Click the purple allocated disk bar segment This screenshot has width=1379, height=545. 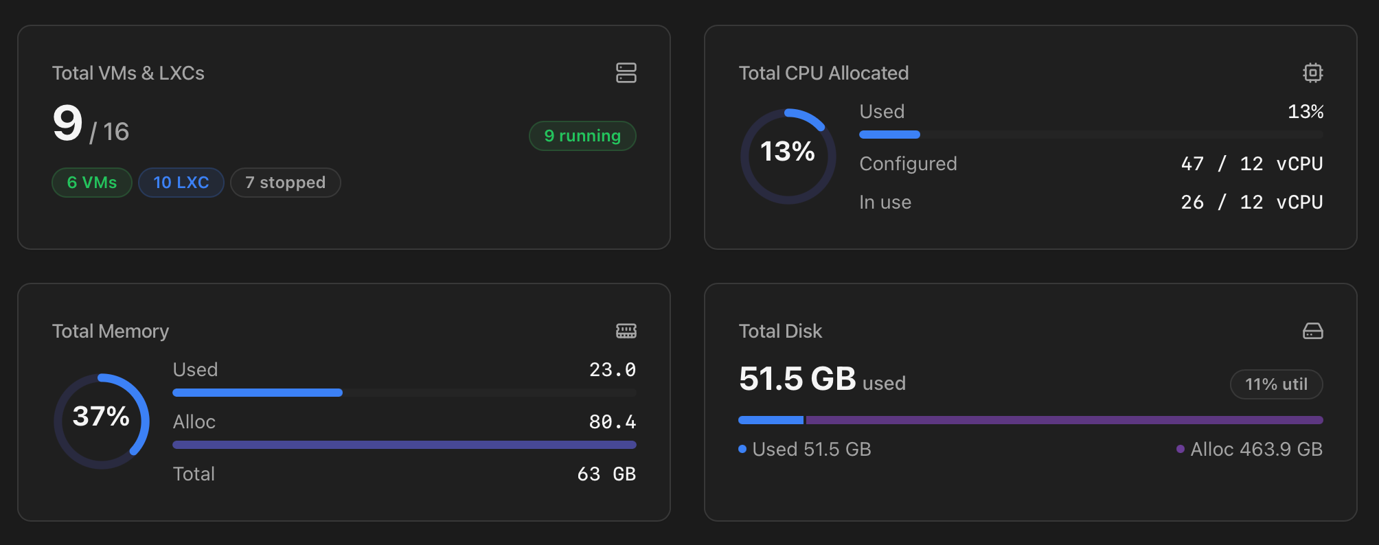pos(1064,420)
